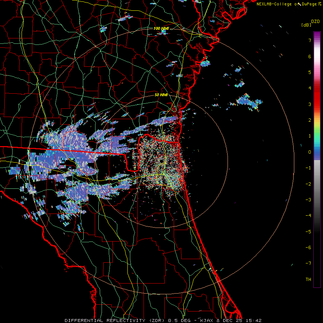Click the 100 NMI range ring label
Image resolution: width=323 pixels, height=323 pixels.
161,28
